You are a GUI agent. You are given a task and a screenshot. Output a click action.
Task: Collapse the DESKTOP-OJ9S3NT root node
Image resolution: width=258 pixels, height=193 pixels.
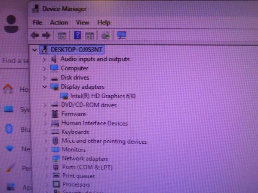(x=35, y=49)
